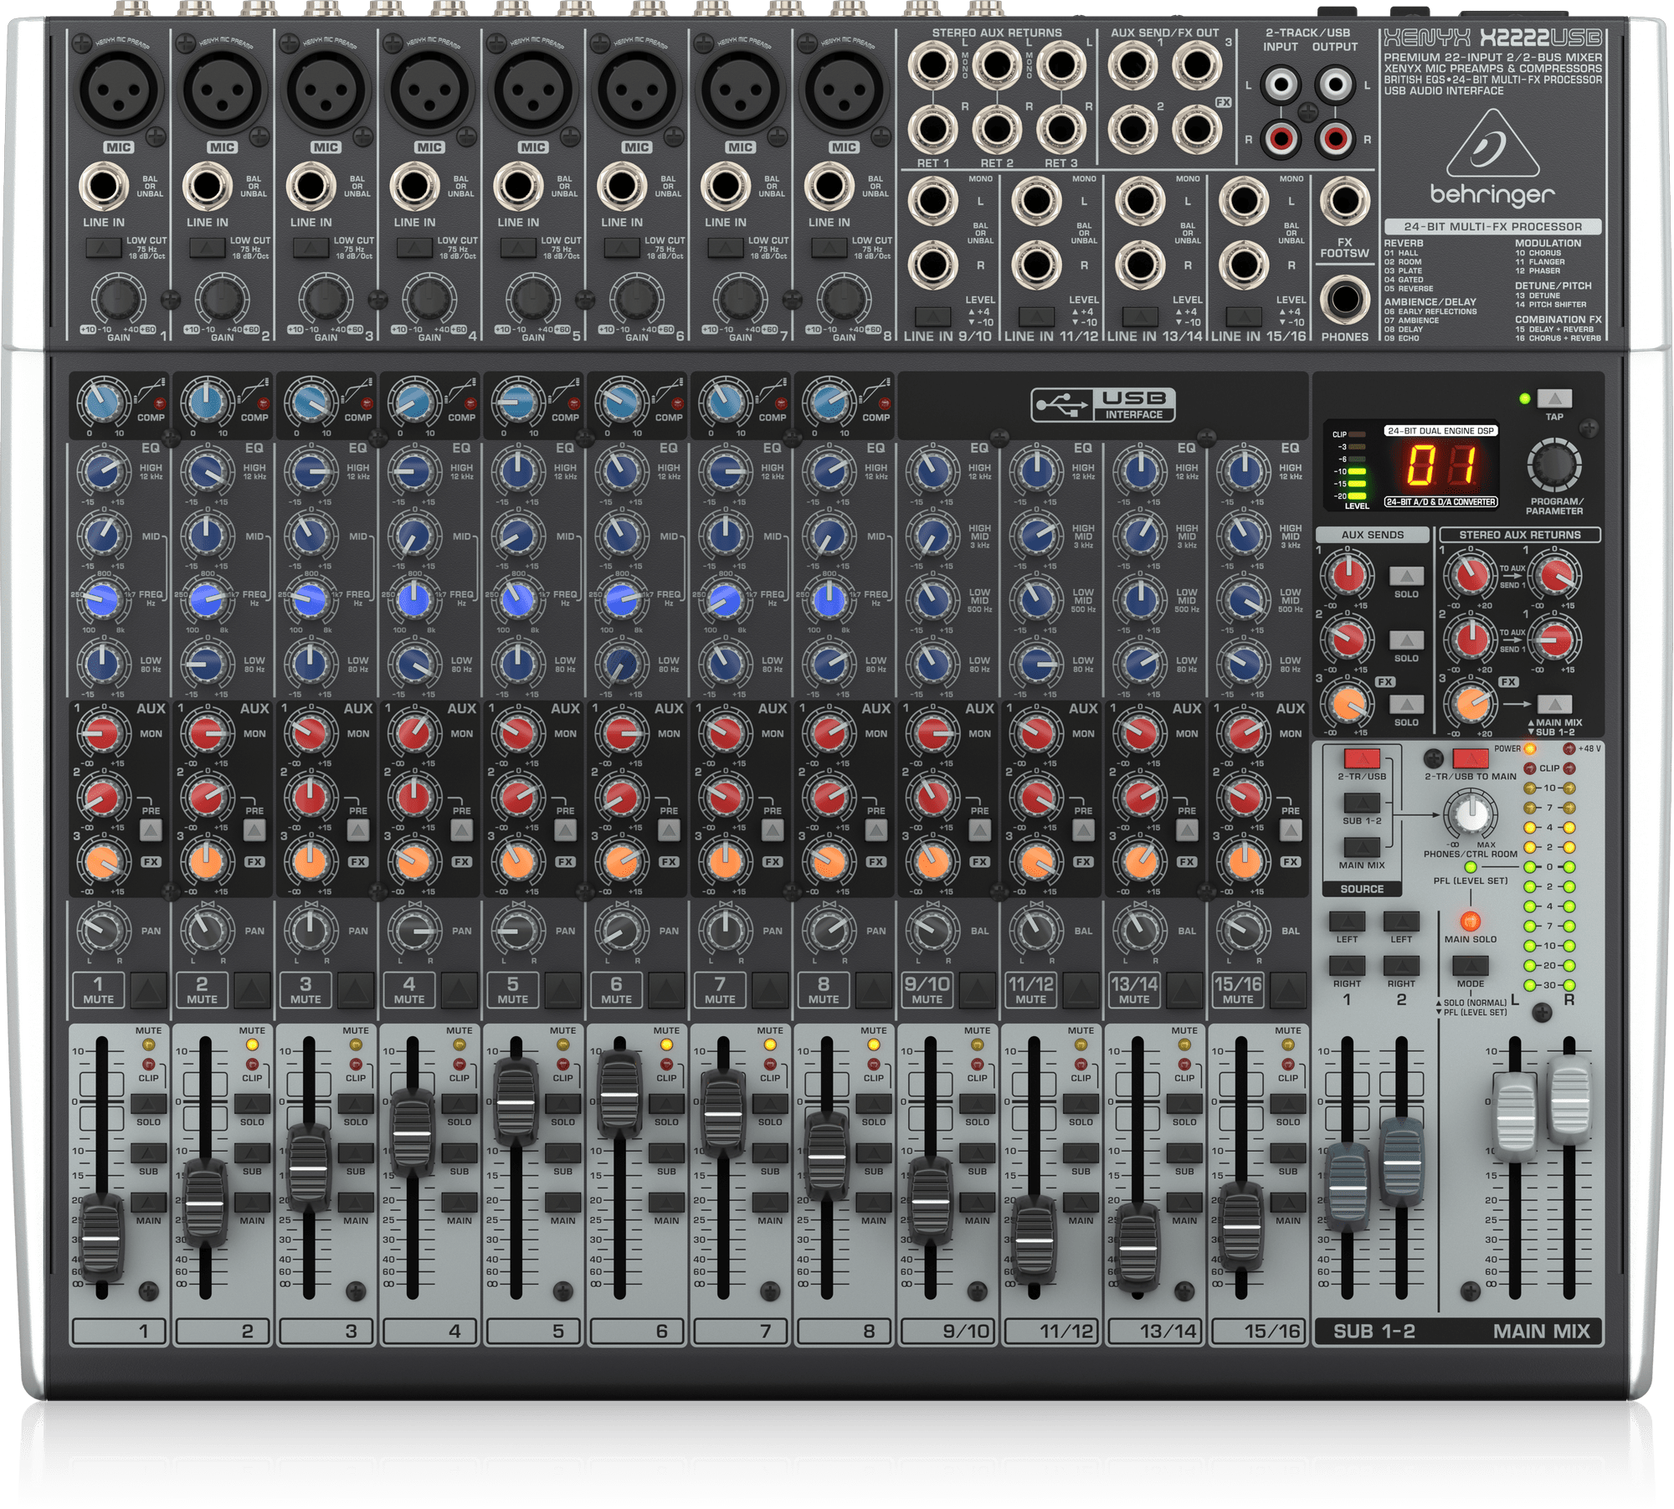1674x1509 pixels.
Task: Toggle channel 1 LOW CUT switch
Action: [103, 247]
